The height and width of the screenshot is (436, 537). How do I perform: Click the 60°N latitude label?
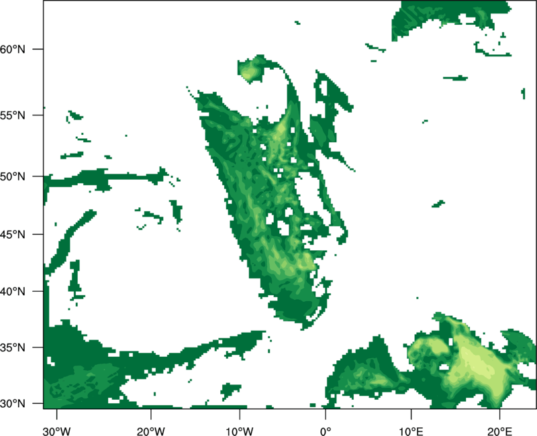13,49
